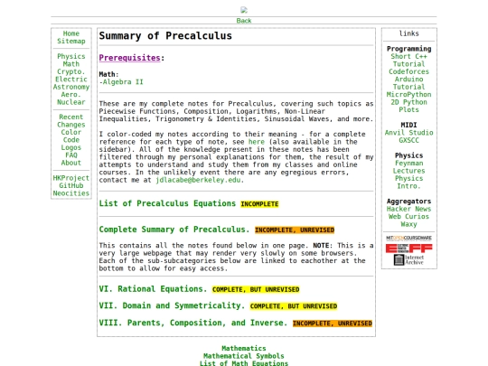Open the Logos page

click(71, 147)
